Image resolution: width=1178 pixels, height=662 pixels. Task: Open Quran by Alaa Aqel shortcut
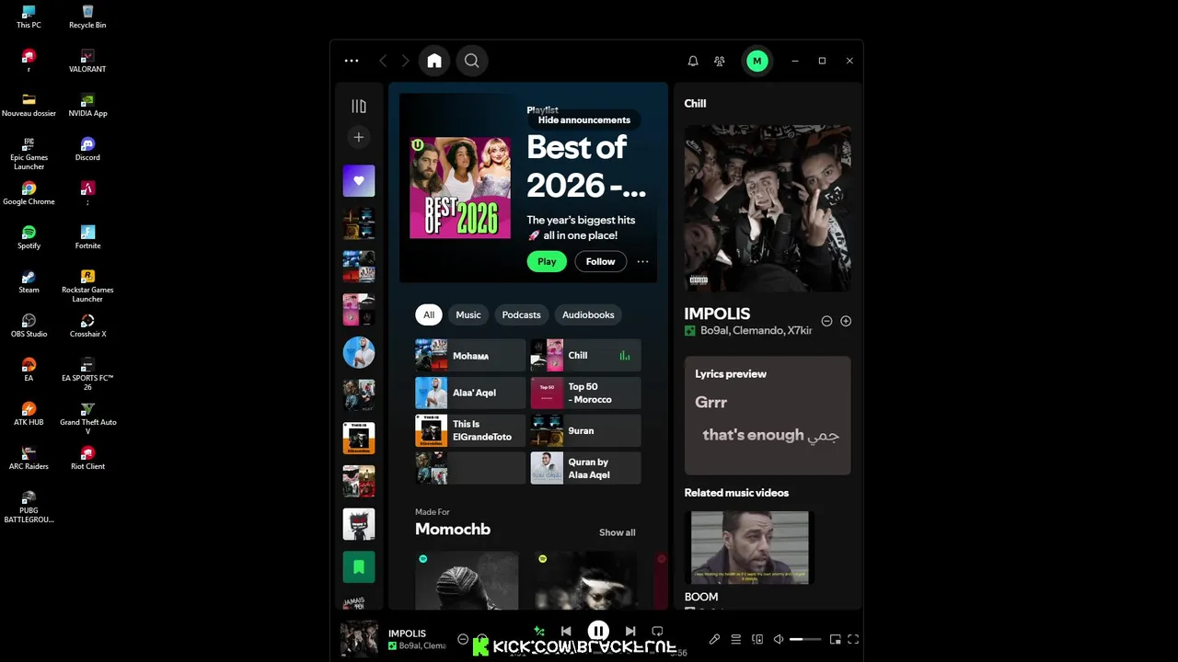[585, 468]
